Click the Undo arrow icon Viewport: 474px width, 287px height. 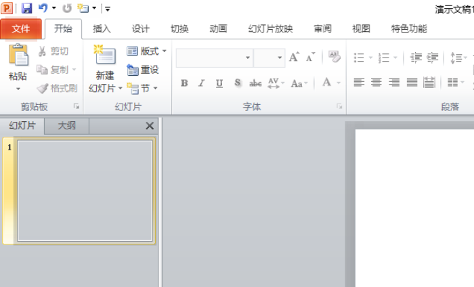coord(43,9)
